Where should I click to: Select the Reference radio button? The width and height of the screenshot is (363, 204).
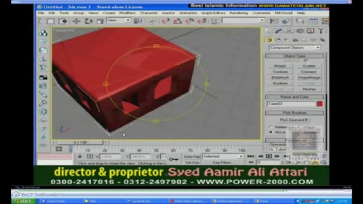(271, 127)
